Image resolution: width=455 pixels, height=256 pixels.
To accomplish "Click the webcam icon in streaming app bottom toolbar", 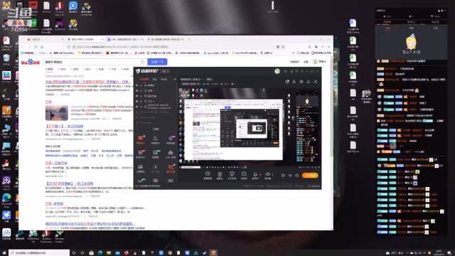I will (220, 174).
